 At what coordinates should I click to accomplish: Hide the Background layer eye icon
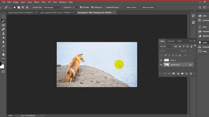tap(161, 65)
